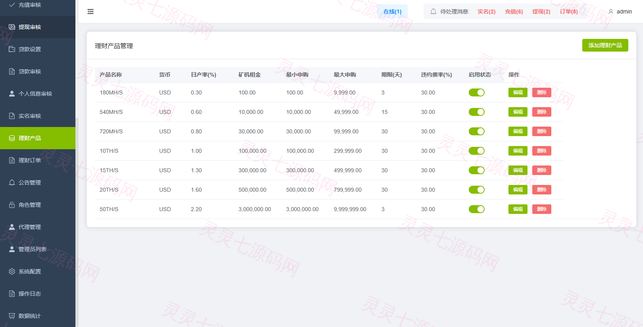Open the admin account menu
The width and height of the screenshot is (643, 327).
pyautogui.click(x=620, y=12)
